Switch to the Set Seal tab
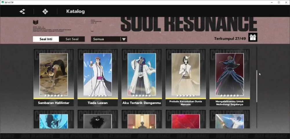The width and height of the screenshot is (290, 139). point(72,39)
